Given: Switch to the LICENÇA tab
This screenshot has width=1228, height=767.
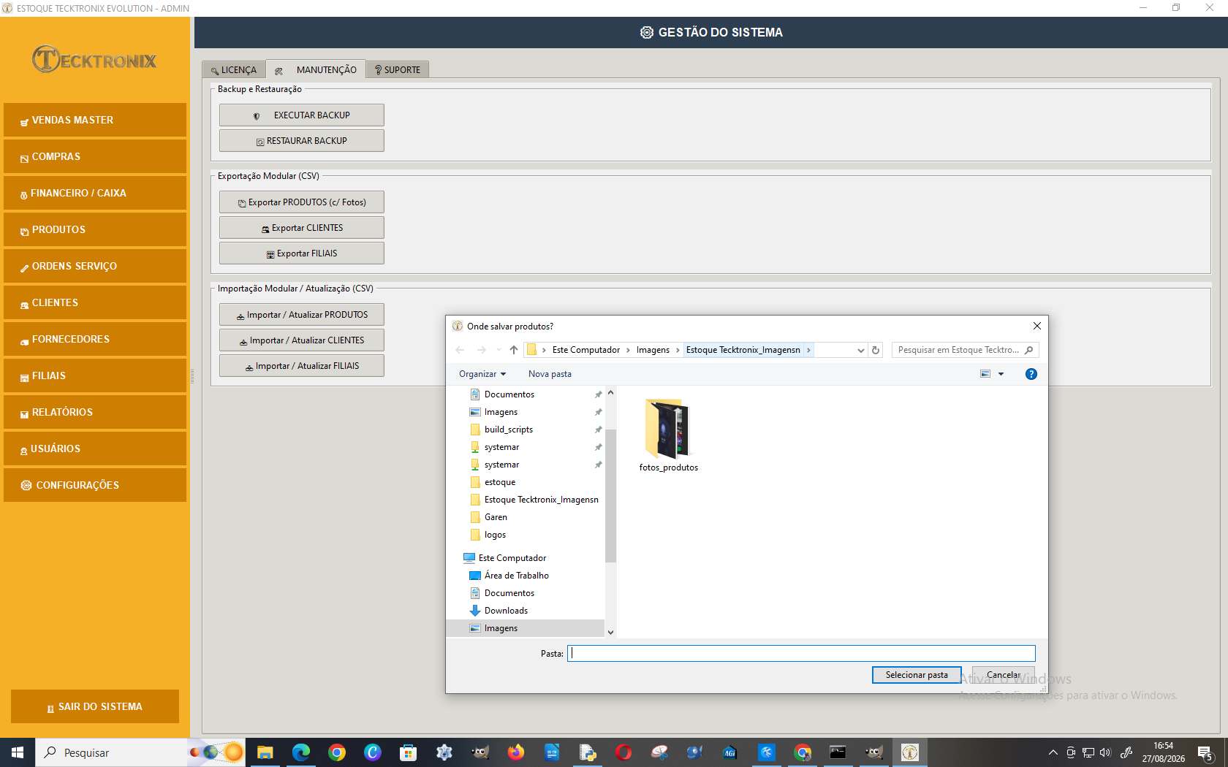Looking at the screenshot, I should click(x=234, y=70).
